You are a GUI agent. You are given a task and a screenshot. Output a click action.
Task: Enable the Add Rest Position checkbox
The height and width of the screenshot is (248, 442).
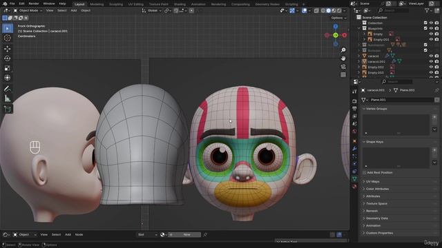click(x=365, y=172)
